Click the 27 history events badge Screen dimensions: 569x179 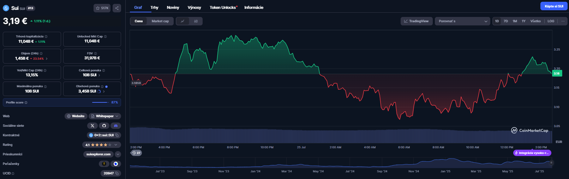pyautogui.click(x=136, y=153)
